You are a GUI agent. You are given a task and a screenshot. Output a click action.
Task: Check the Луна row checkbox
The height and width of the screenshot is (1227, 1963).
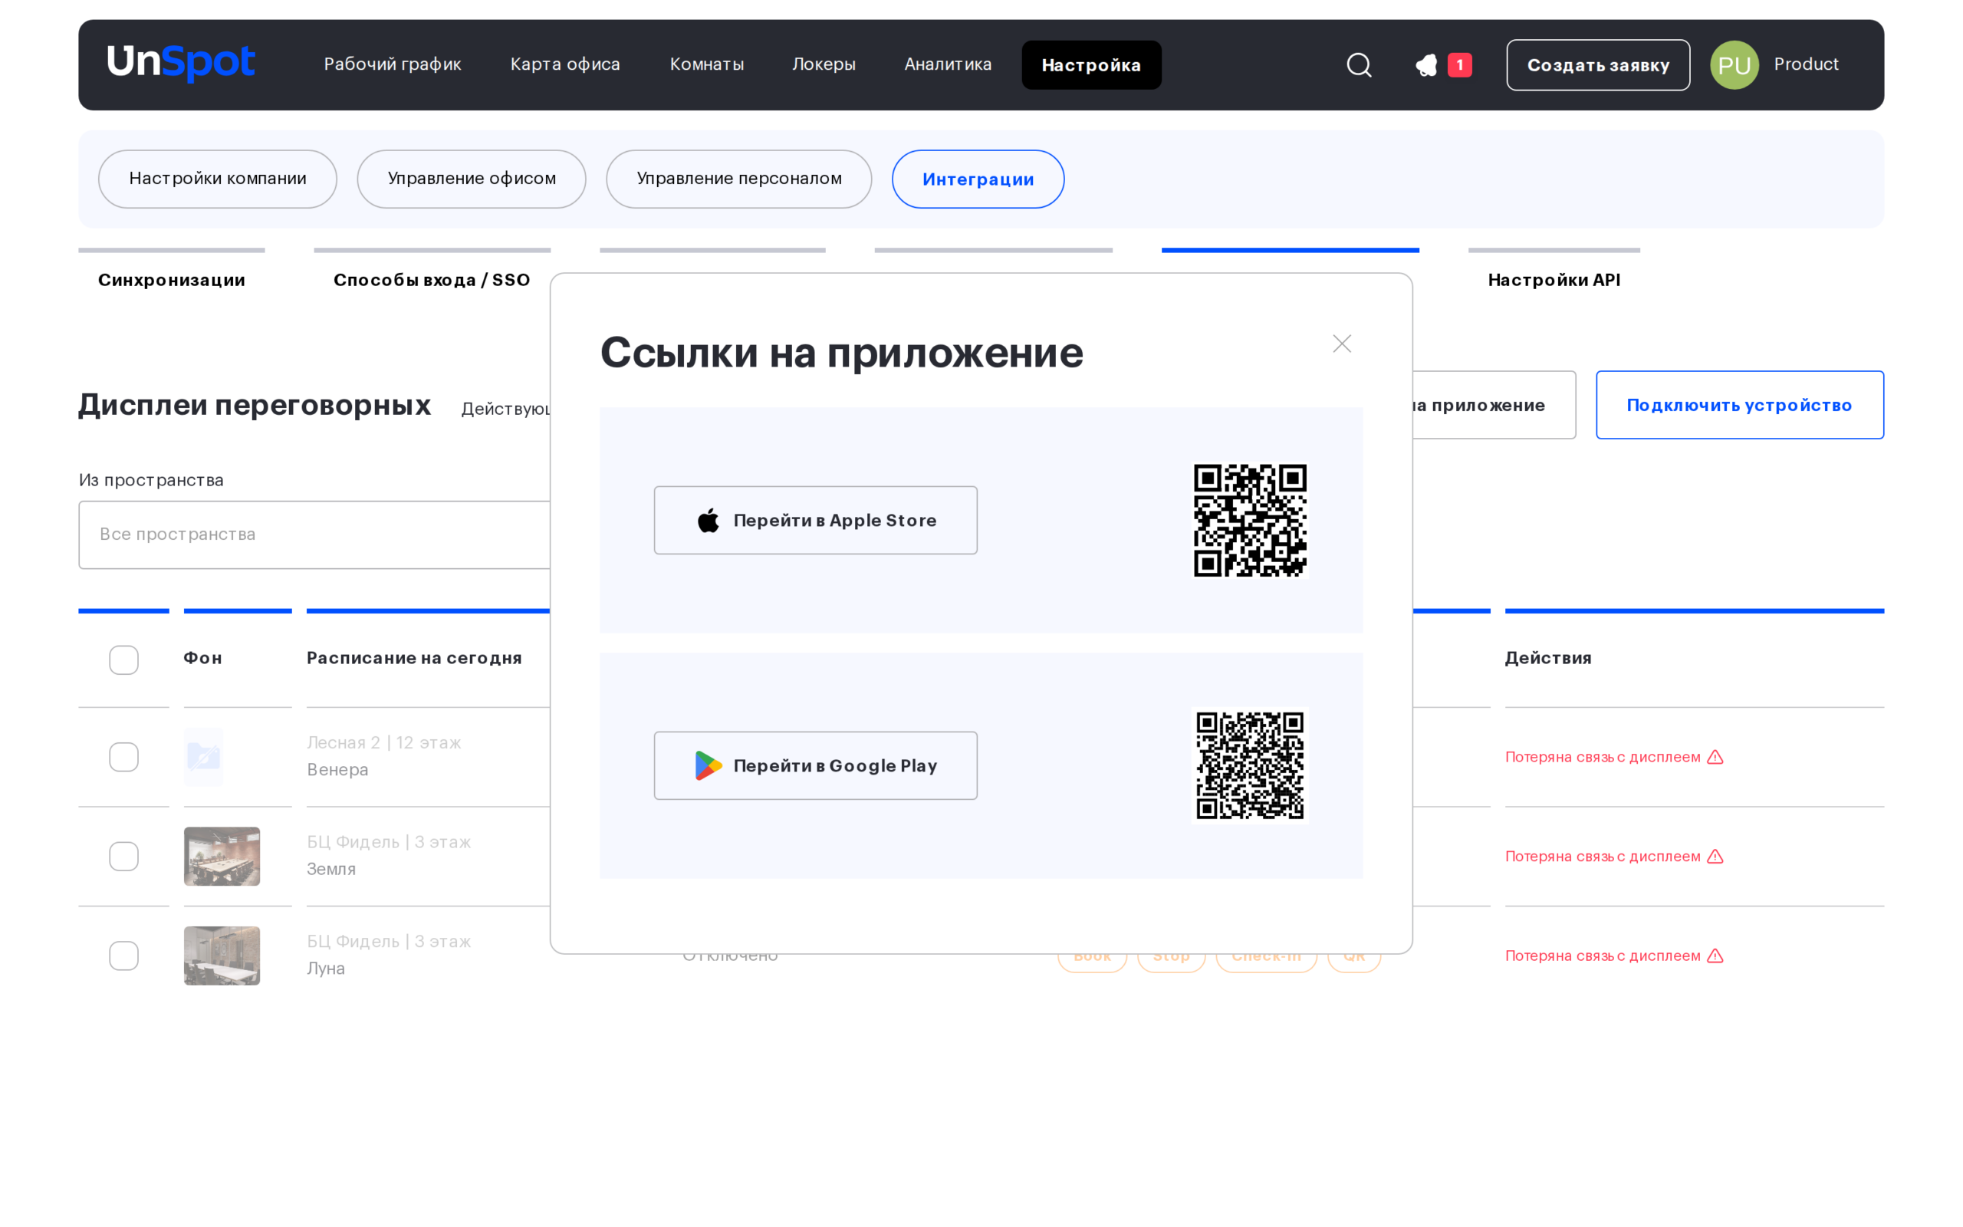(x=124, y=956)
